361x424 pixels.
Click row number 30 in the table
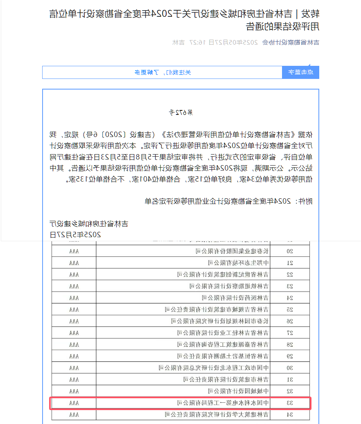coord(290,368)
